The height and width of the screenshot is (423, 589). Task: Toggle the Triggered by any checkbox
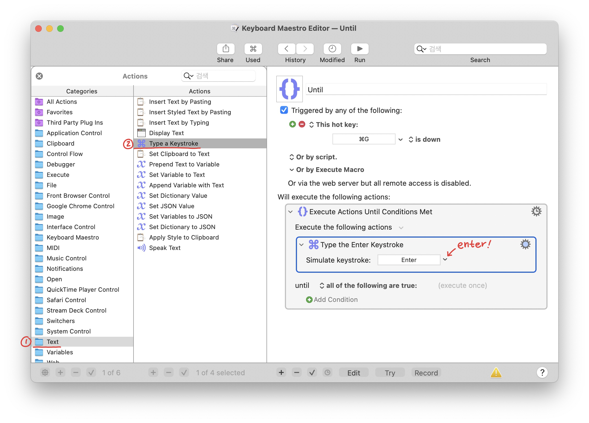click(284, 110)
